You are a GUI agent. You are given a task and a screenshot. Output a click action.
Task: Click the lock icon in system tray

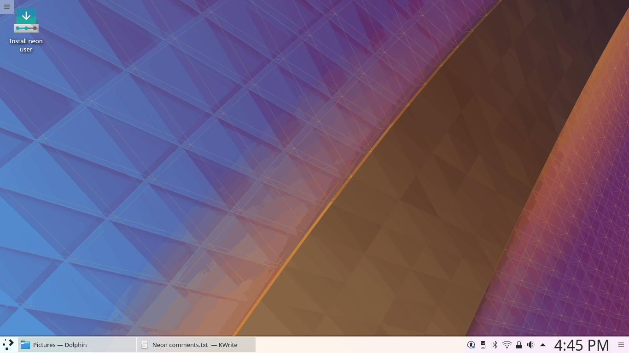coord(519,345)
